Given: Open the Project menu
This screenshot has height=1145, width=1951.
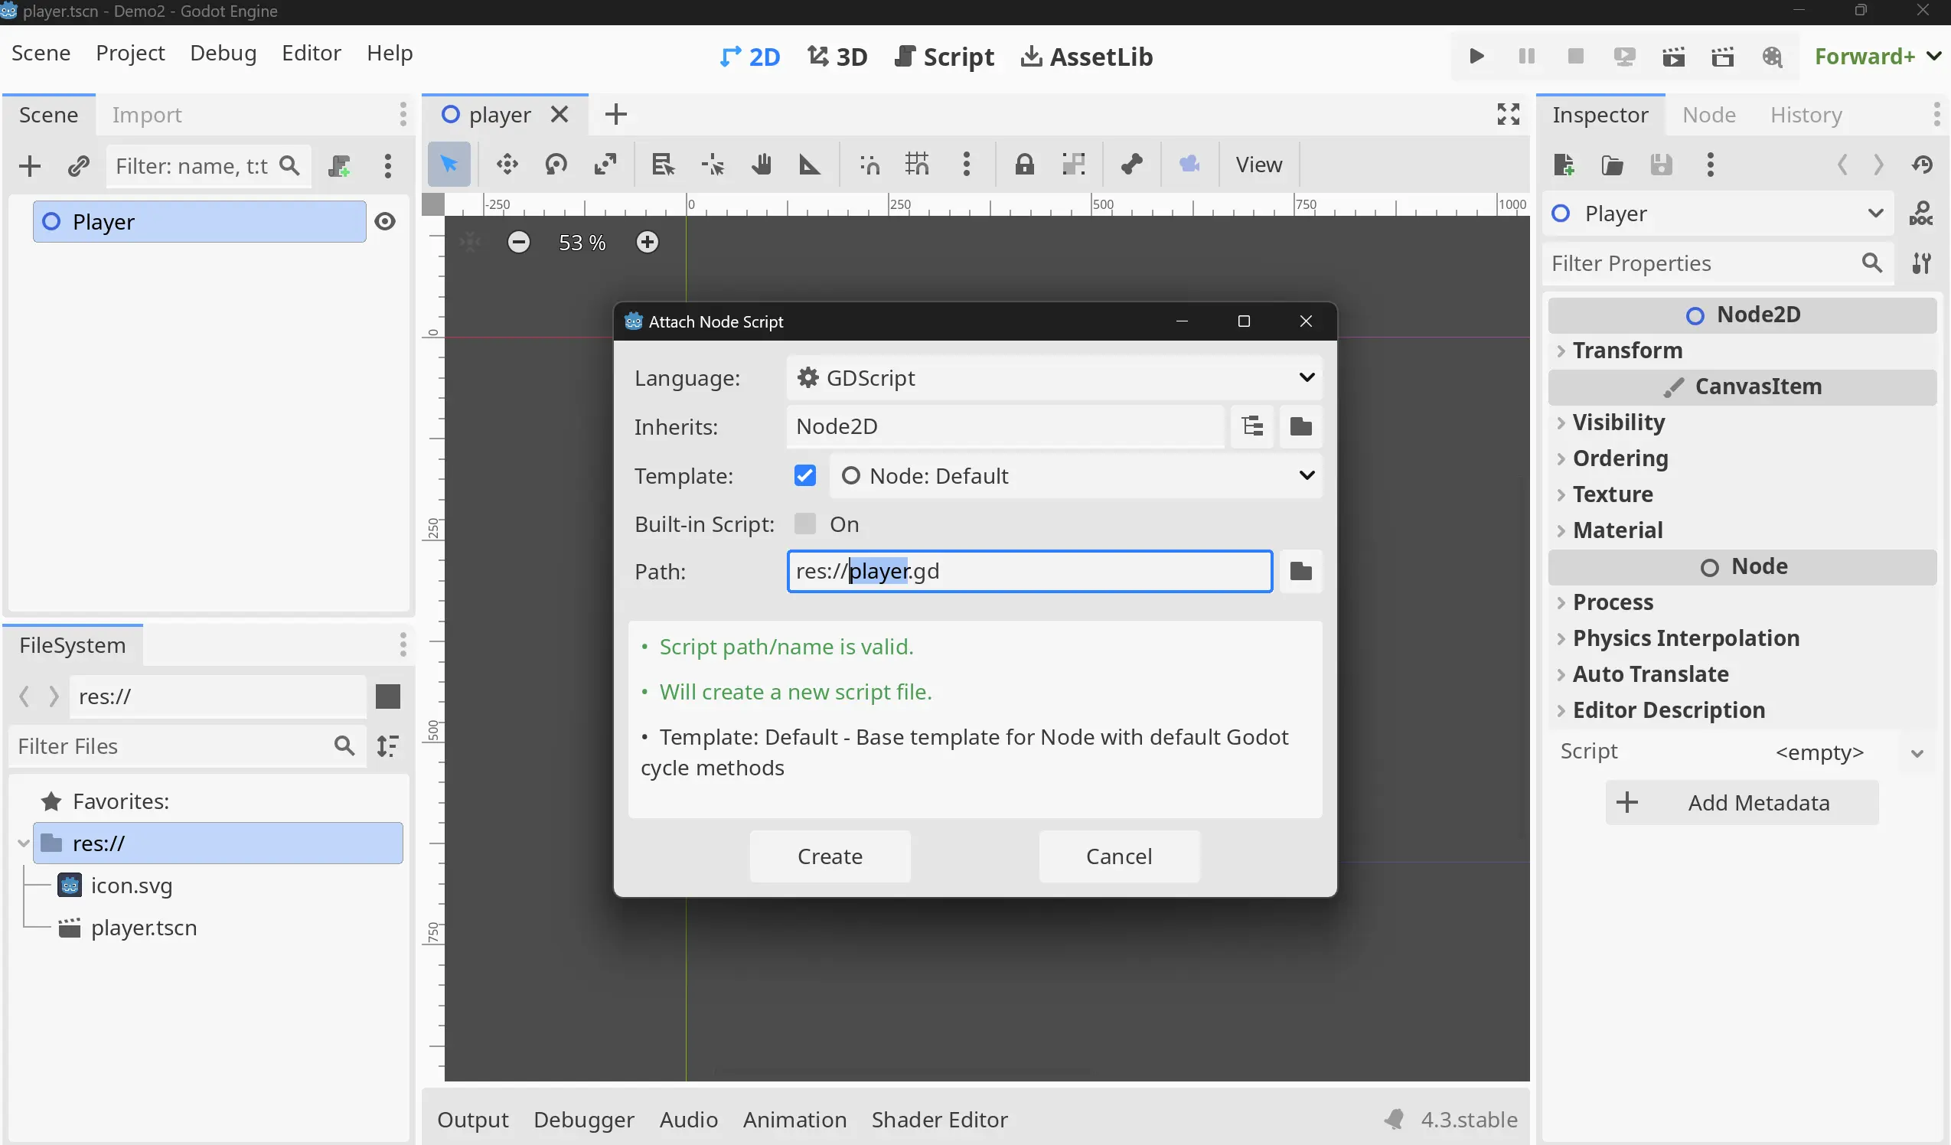Looking at the screenshot, I should (x=130, y=53).
